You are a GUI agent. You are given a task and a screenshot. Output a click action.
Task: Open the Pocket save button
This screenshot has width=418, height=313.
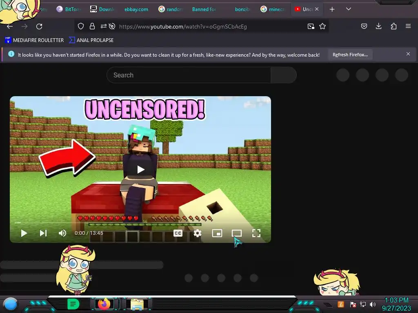[364, 26]
